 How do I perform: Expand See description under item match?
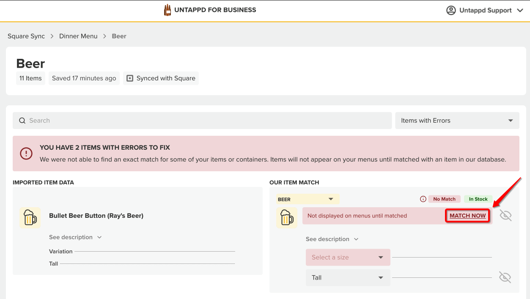pyautogui.click(x=332, y=239)
